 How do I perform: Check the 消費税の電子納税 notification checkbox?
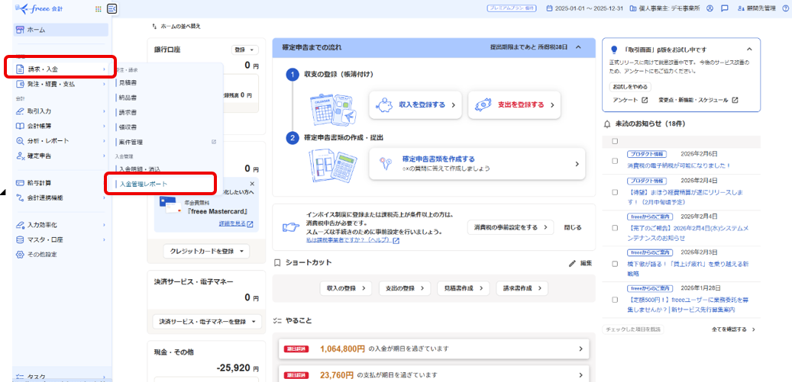coord(615,161)
